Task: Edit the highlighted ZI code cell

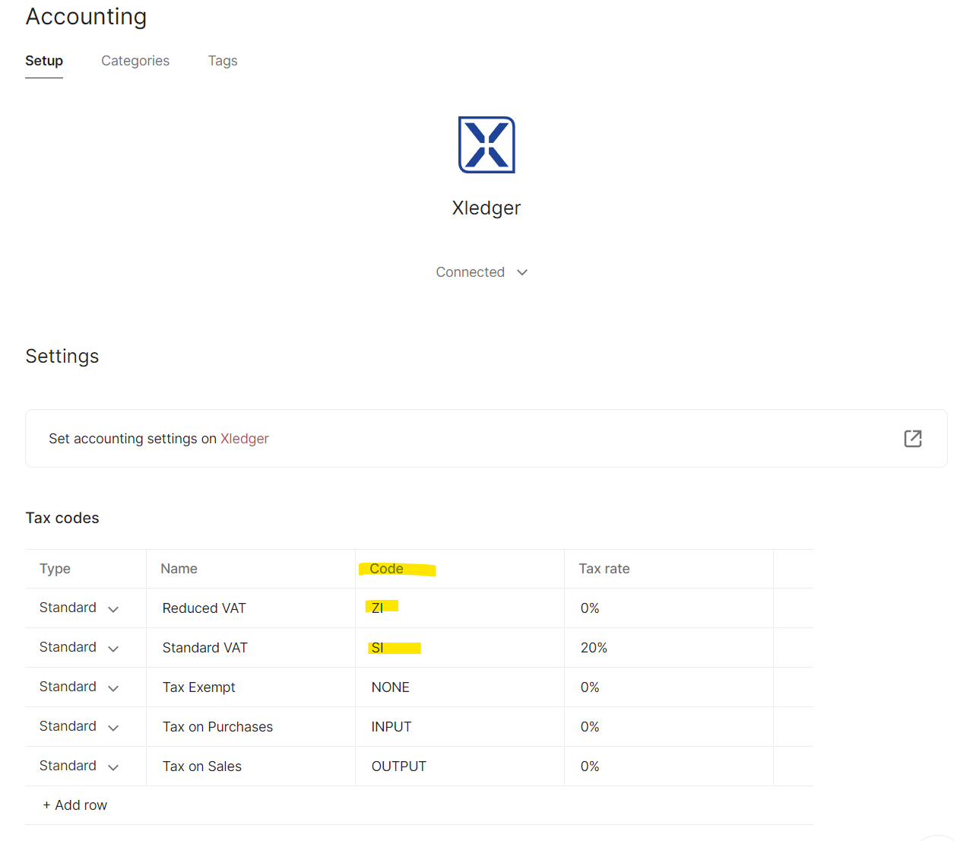Action: pos(378,608)
